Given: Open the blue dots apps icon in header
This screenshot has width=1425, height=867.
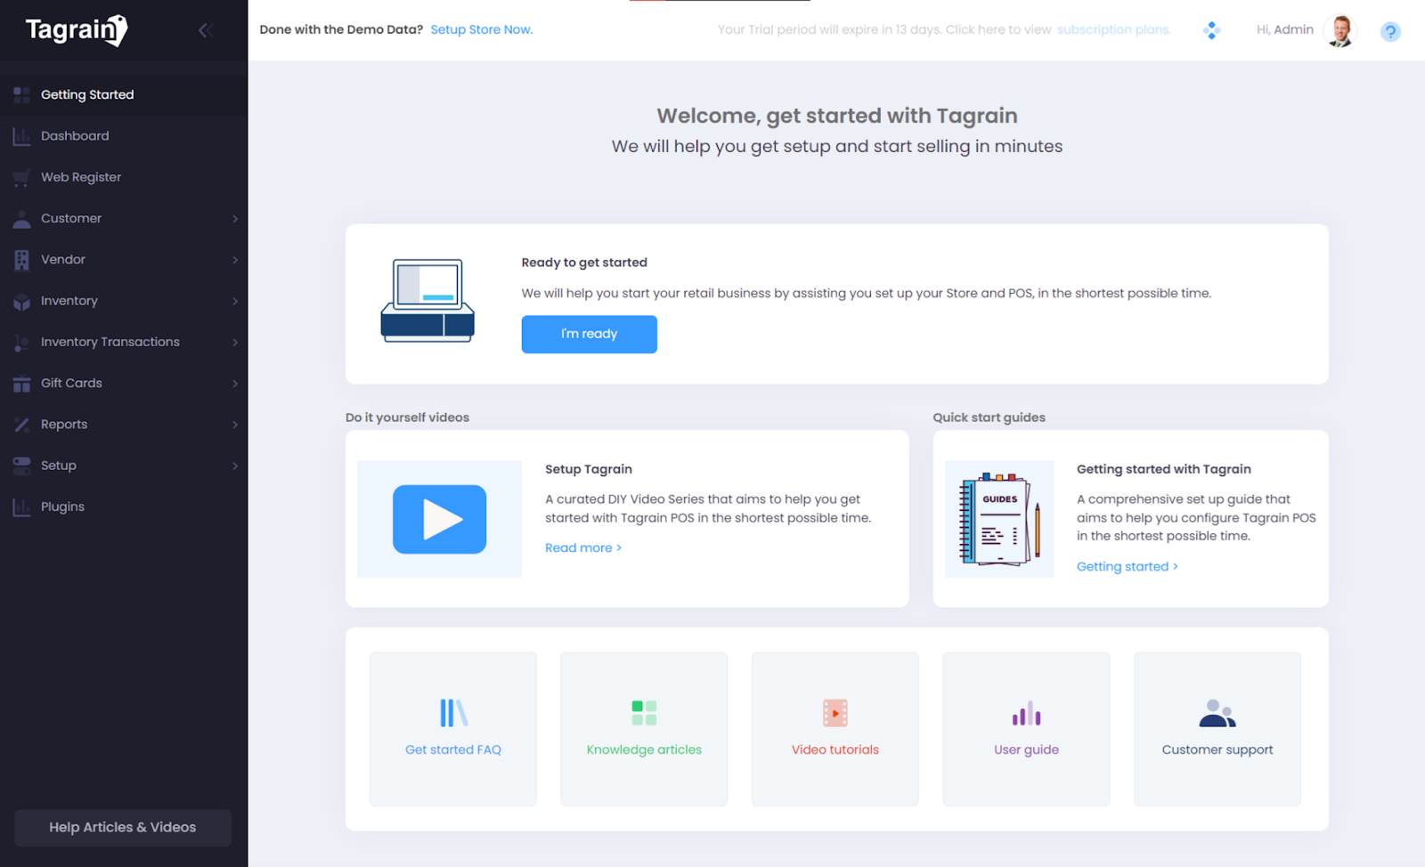Looking at the screenshot, I should pyautogui.click(x=1211, y=30).
